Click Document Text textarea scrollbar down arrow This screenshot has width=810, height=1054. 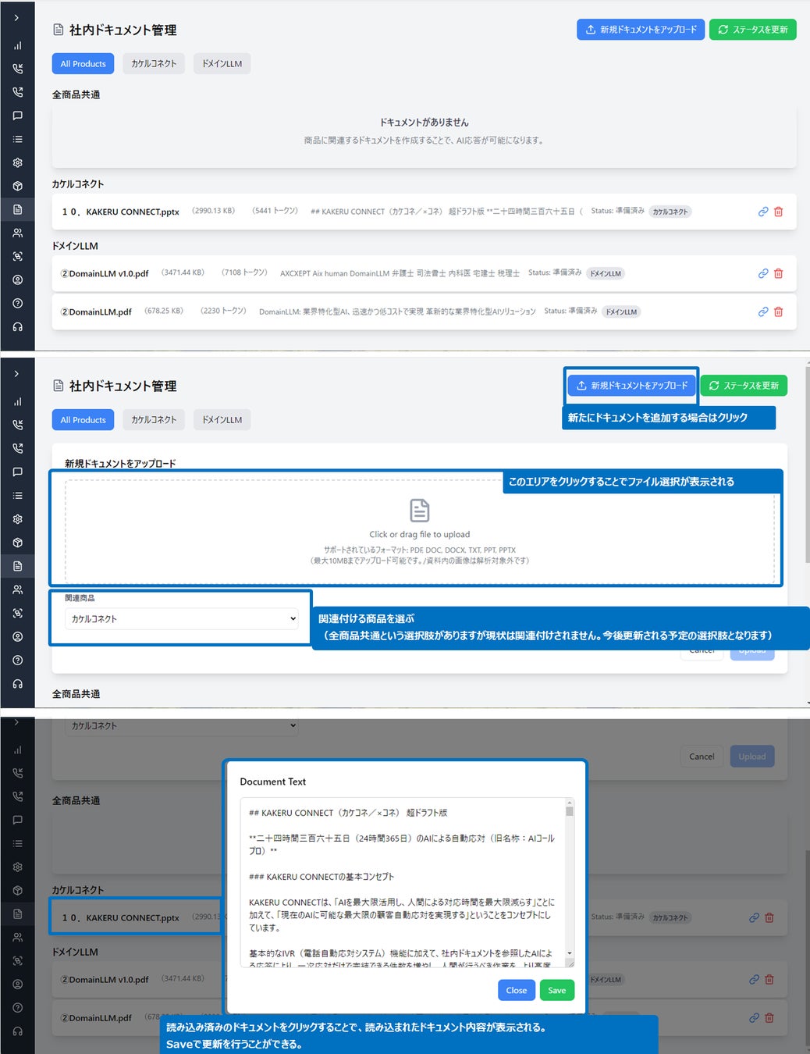click(570, 953)
